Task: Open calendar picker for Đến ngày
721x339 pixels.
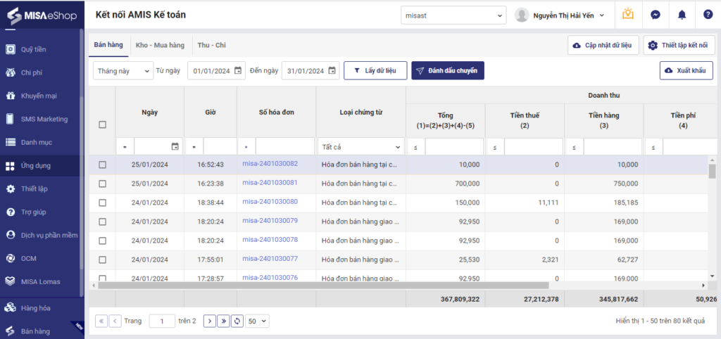Action: click(332, 71)
